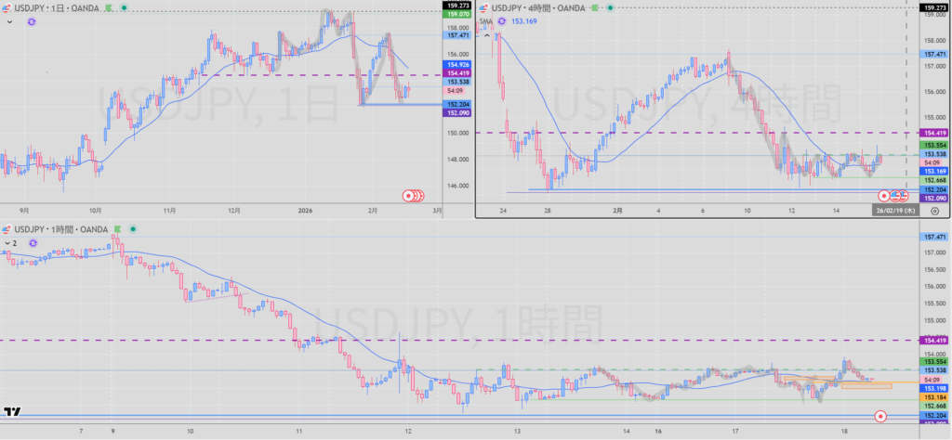Collapse the indicator legend on 4-hour chart
The width and height of the screenshot is (952, 440).
point(486,34)
